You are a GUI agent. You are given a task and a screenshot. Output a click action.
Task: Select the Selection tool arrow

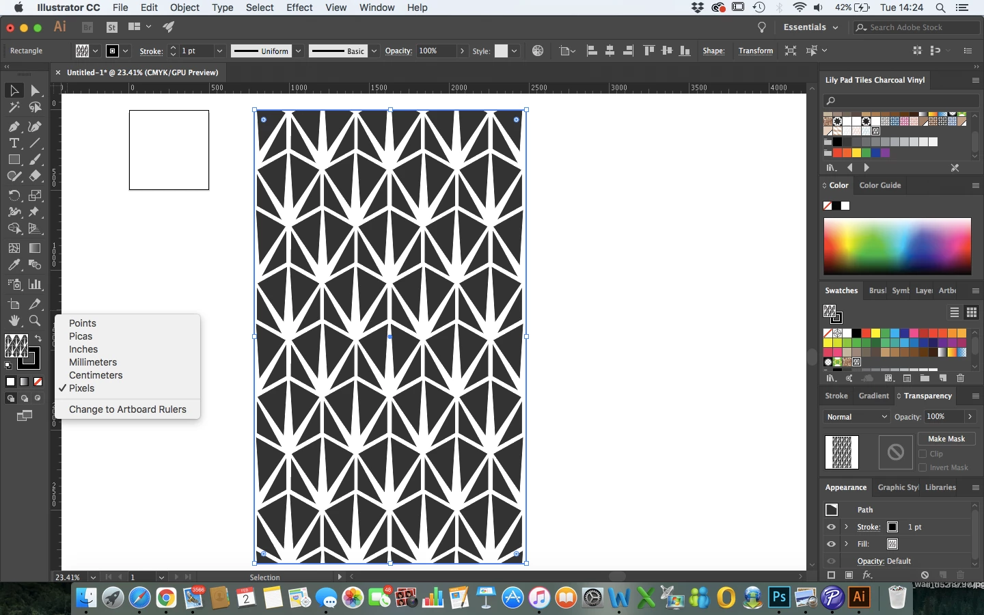coord(14,91)
